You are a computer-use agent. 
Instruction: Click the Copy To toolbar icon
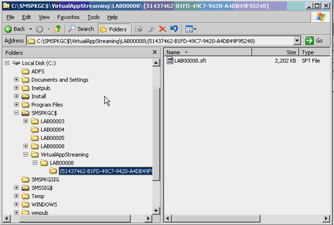(x=151, y=29)
